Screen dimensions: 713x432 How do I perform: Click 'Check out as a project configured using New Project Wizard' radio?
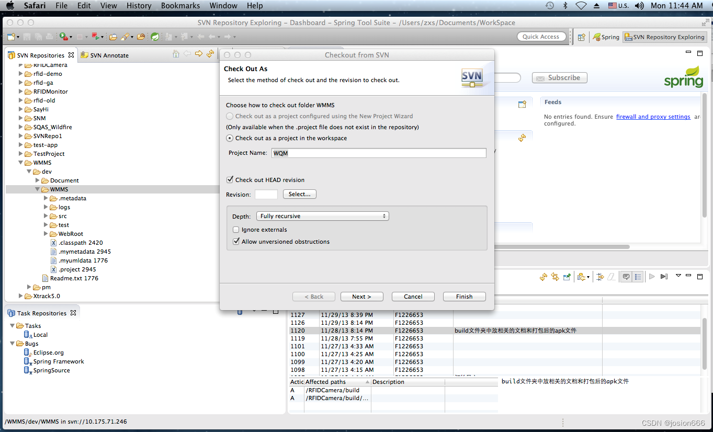(x=230, y=116)
